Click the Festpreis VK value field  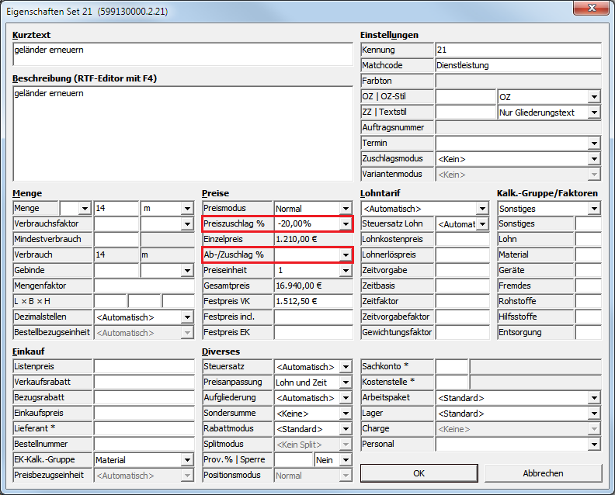click(314, 301)
